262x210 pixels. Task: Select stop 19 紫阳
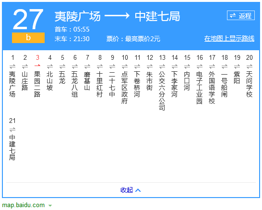237,77
